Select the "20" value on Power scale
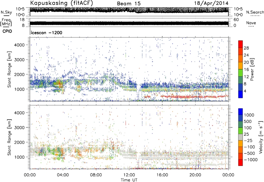264x182 pixels. [x=246, y=62]
